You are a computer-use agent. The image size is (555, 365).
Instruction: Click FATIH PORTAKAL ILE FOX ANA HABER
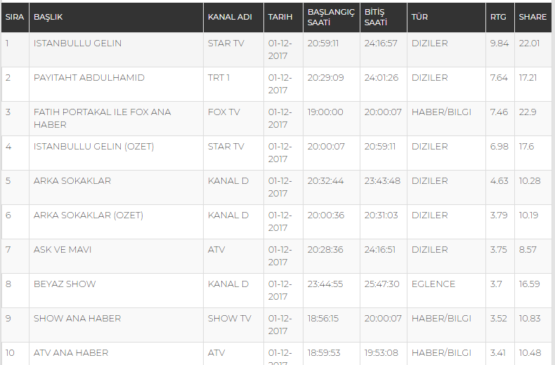[103, 118]
